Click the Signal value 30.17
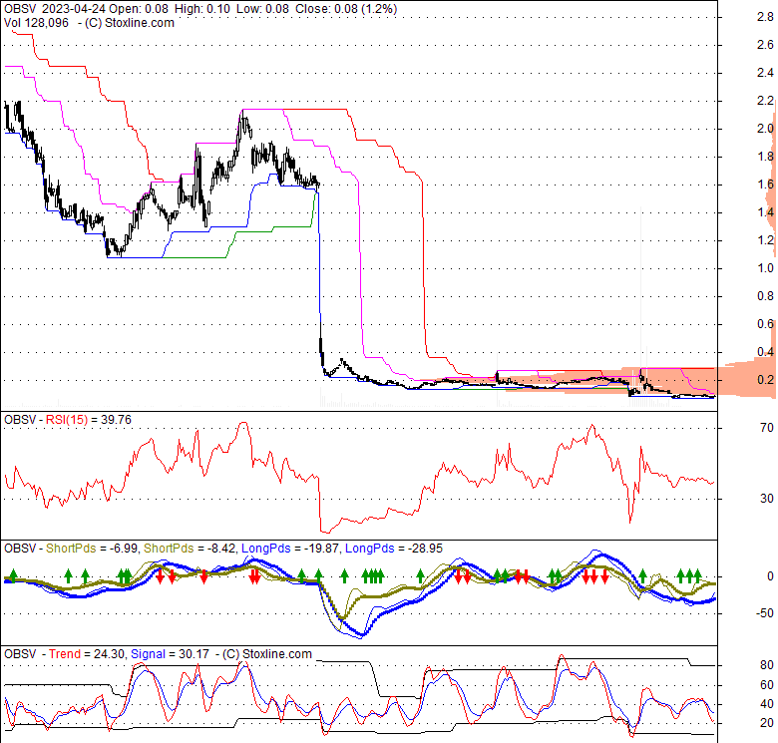The image size is (778, 743). coord(194,653)
